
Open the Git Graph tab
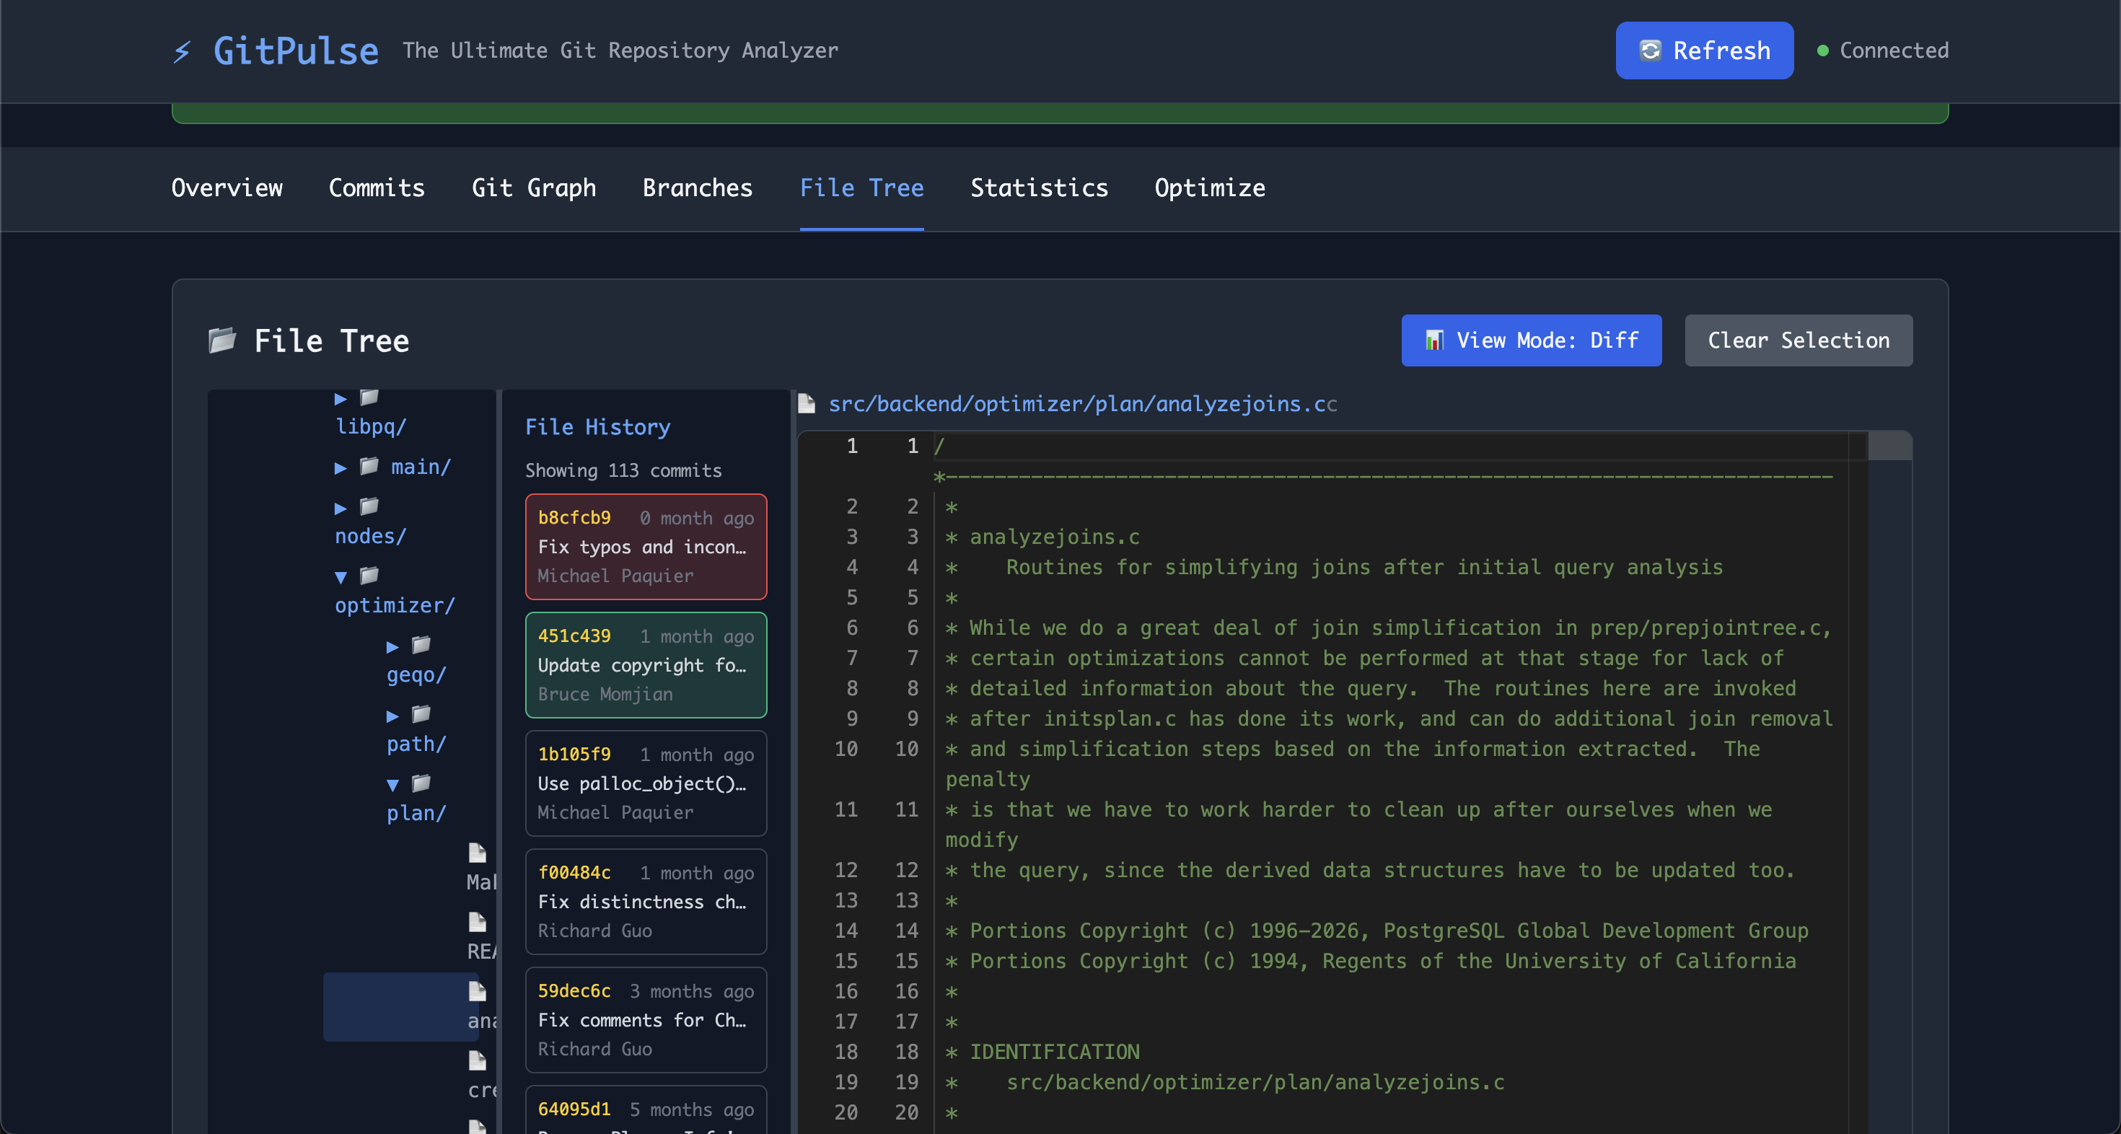(535, 188)
